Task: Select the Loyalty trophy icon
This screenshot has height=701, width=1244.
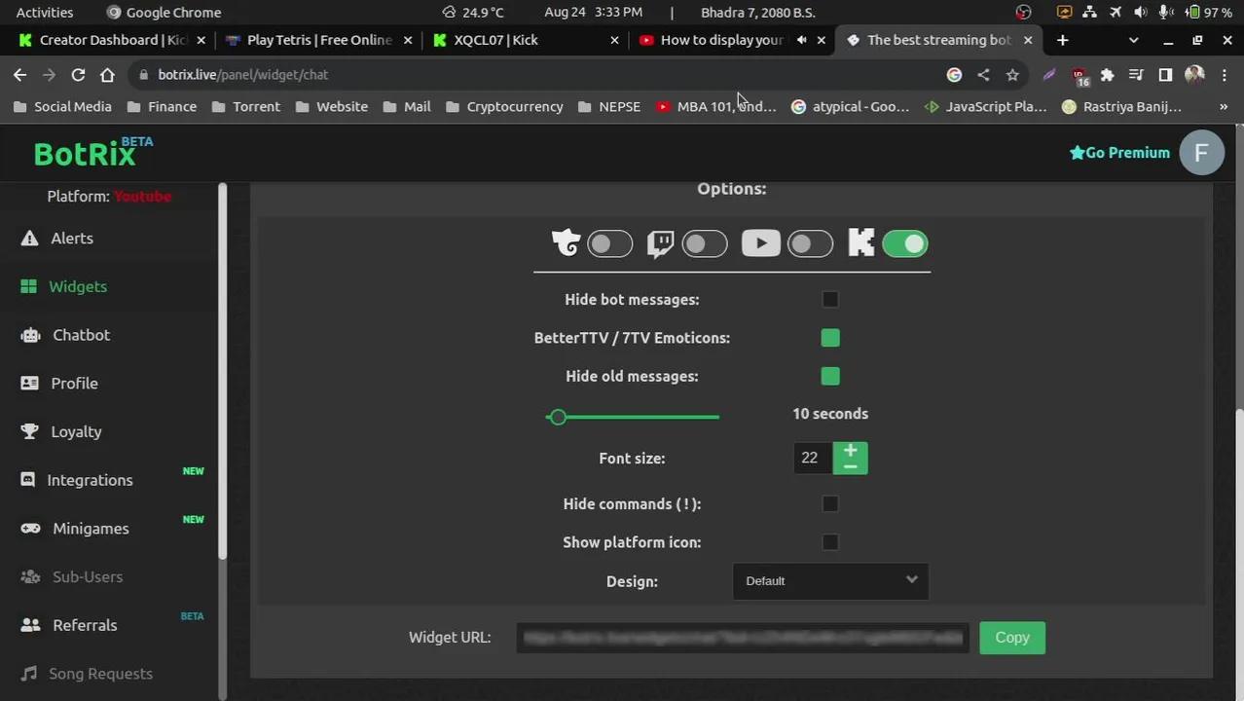Action: point(30,431)
